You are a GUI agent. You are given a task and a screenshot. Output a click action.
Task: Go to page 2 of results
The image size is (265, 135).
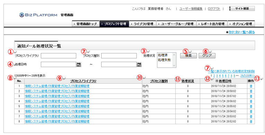click(214, 76)
